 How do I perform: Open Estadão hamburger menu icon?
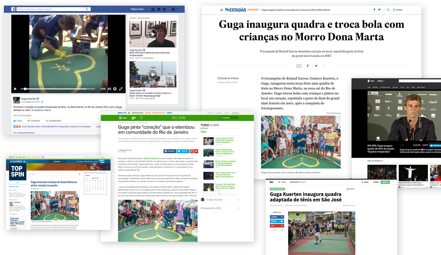(221, 10)
